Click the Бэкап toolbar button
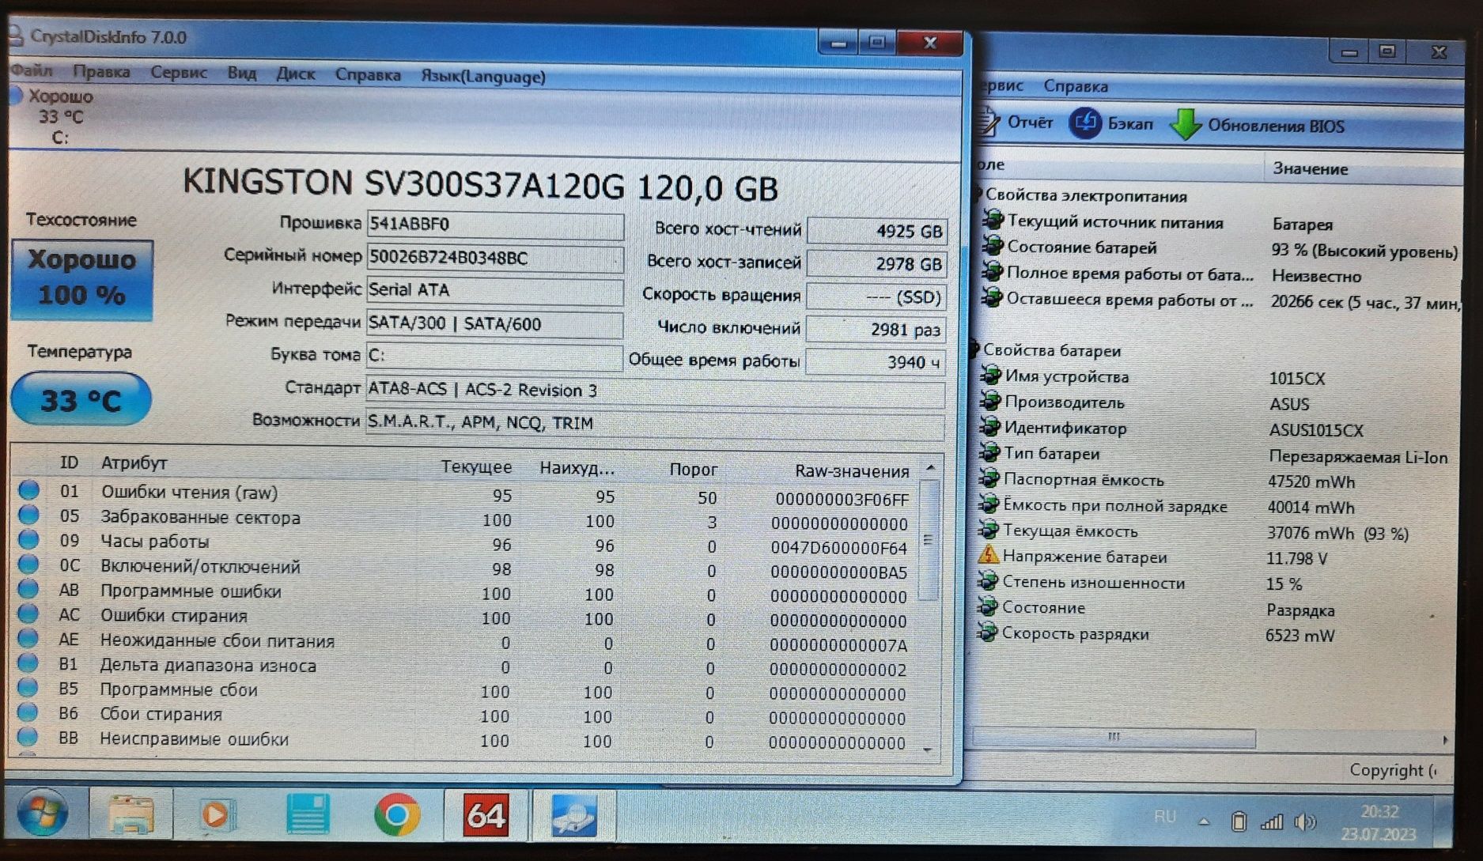 pyautogui.click(x=1112, y=123)
